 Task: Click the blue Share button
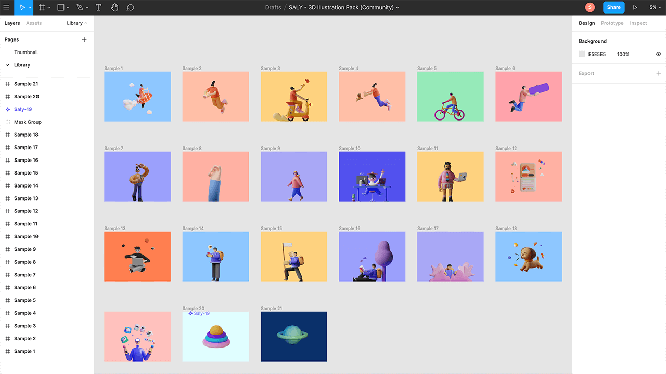[613, 7]
